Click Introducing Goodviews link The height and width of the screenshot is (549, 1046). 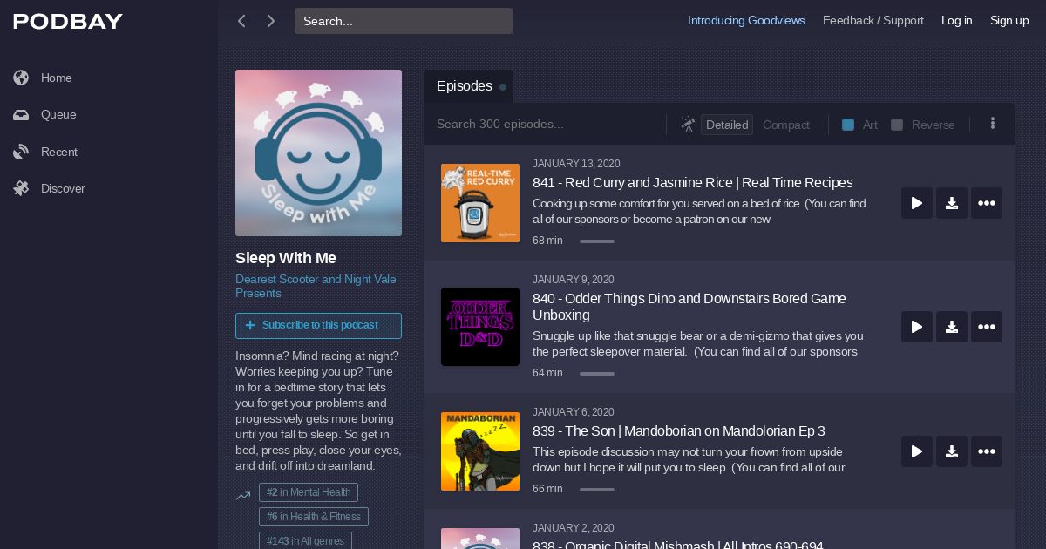click(746, 20)
